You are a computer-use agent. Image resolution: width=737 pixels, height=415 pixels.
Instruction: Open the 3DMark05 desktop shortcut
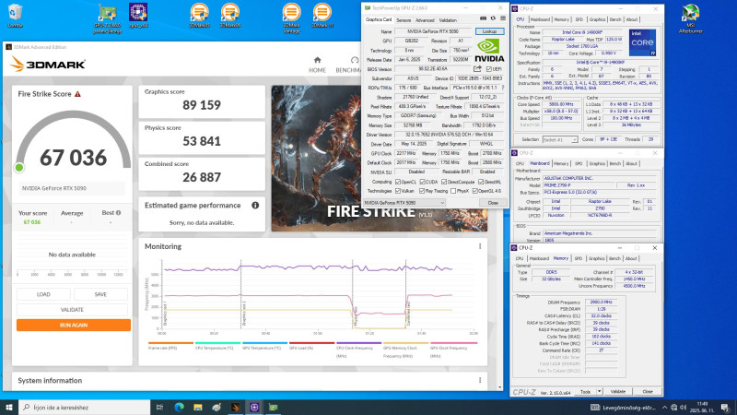[199, 15]
